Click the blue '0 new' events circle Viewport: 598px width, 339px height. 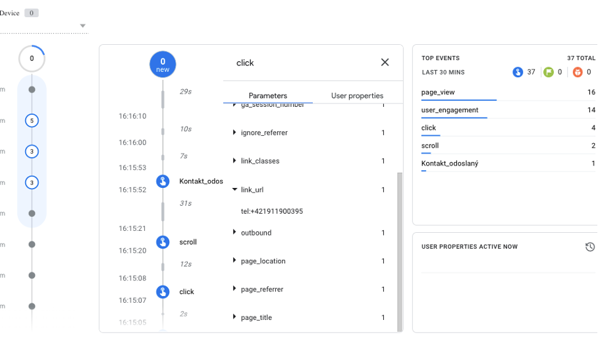(163, 65)
